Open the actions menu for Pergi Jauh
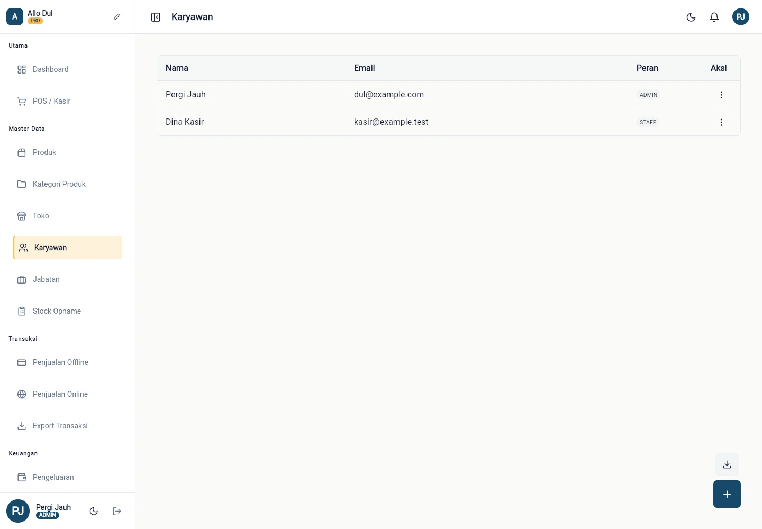This screenshot has height=529, width=762. pyautogui.click(x=721, y=95)
